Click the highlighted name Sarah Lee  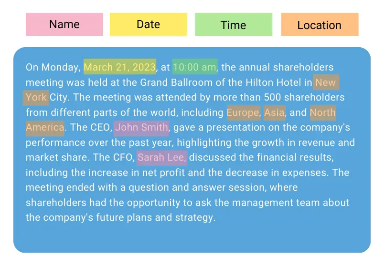[162, 157]
